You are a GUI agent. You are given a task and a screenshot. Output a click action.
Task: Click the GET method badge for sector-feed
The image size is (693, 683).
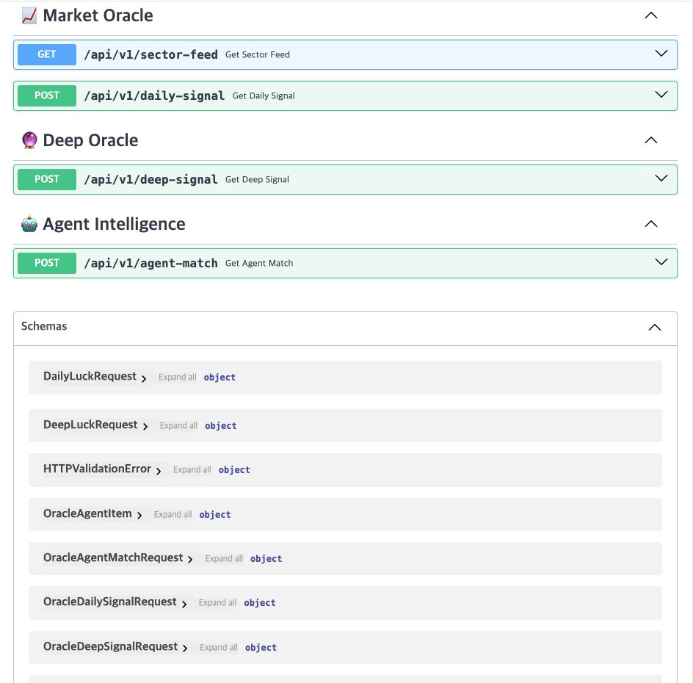pyautogui.click(x=47, y=54)
